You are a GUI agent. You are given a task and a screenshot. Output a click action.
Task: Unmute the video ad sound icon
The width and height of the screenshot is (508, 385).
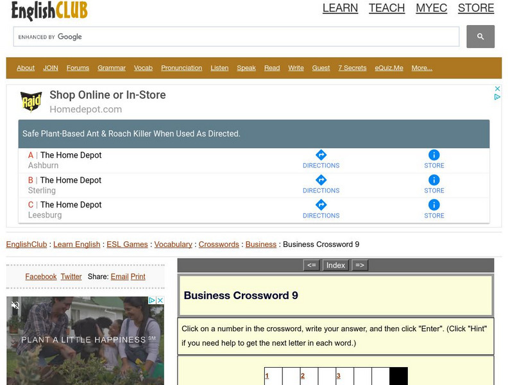click(x=15, y=305)
